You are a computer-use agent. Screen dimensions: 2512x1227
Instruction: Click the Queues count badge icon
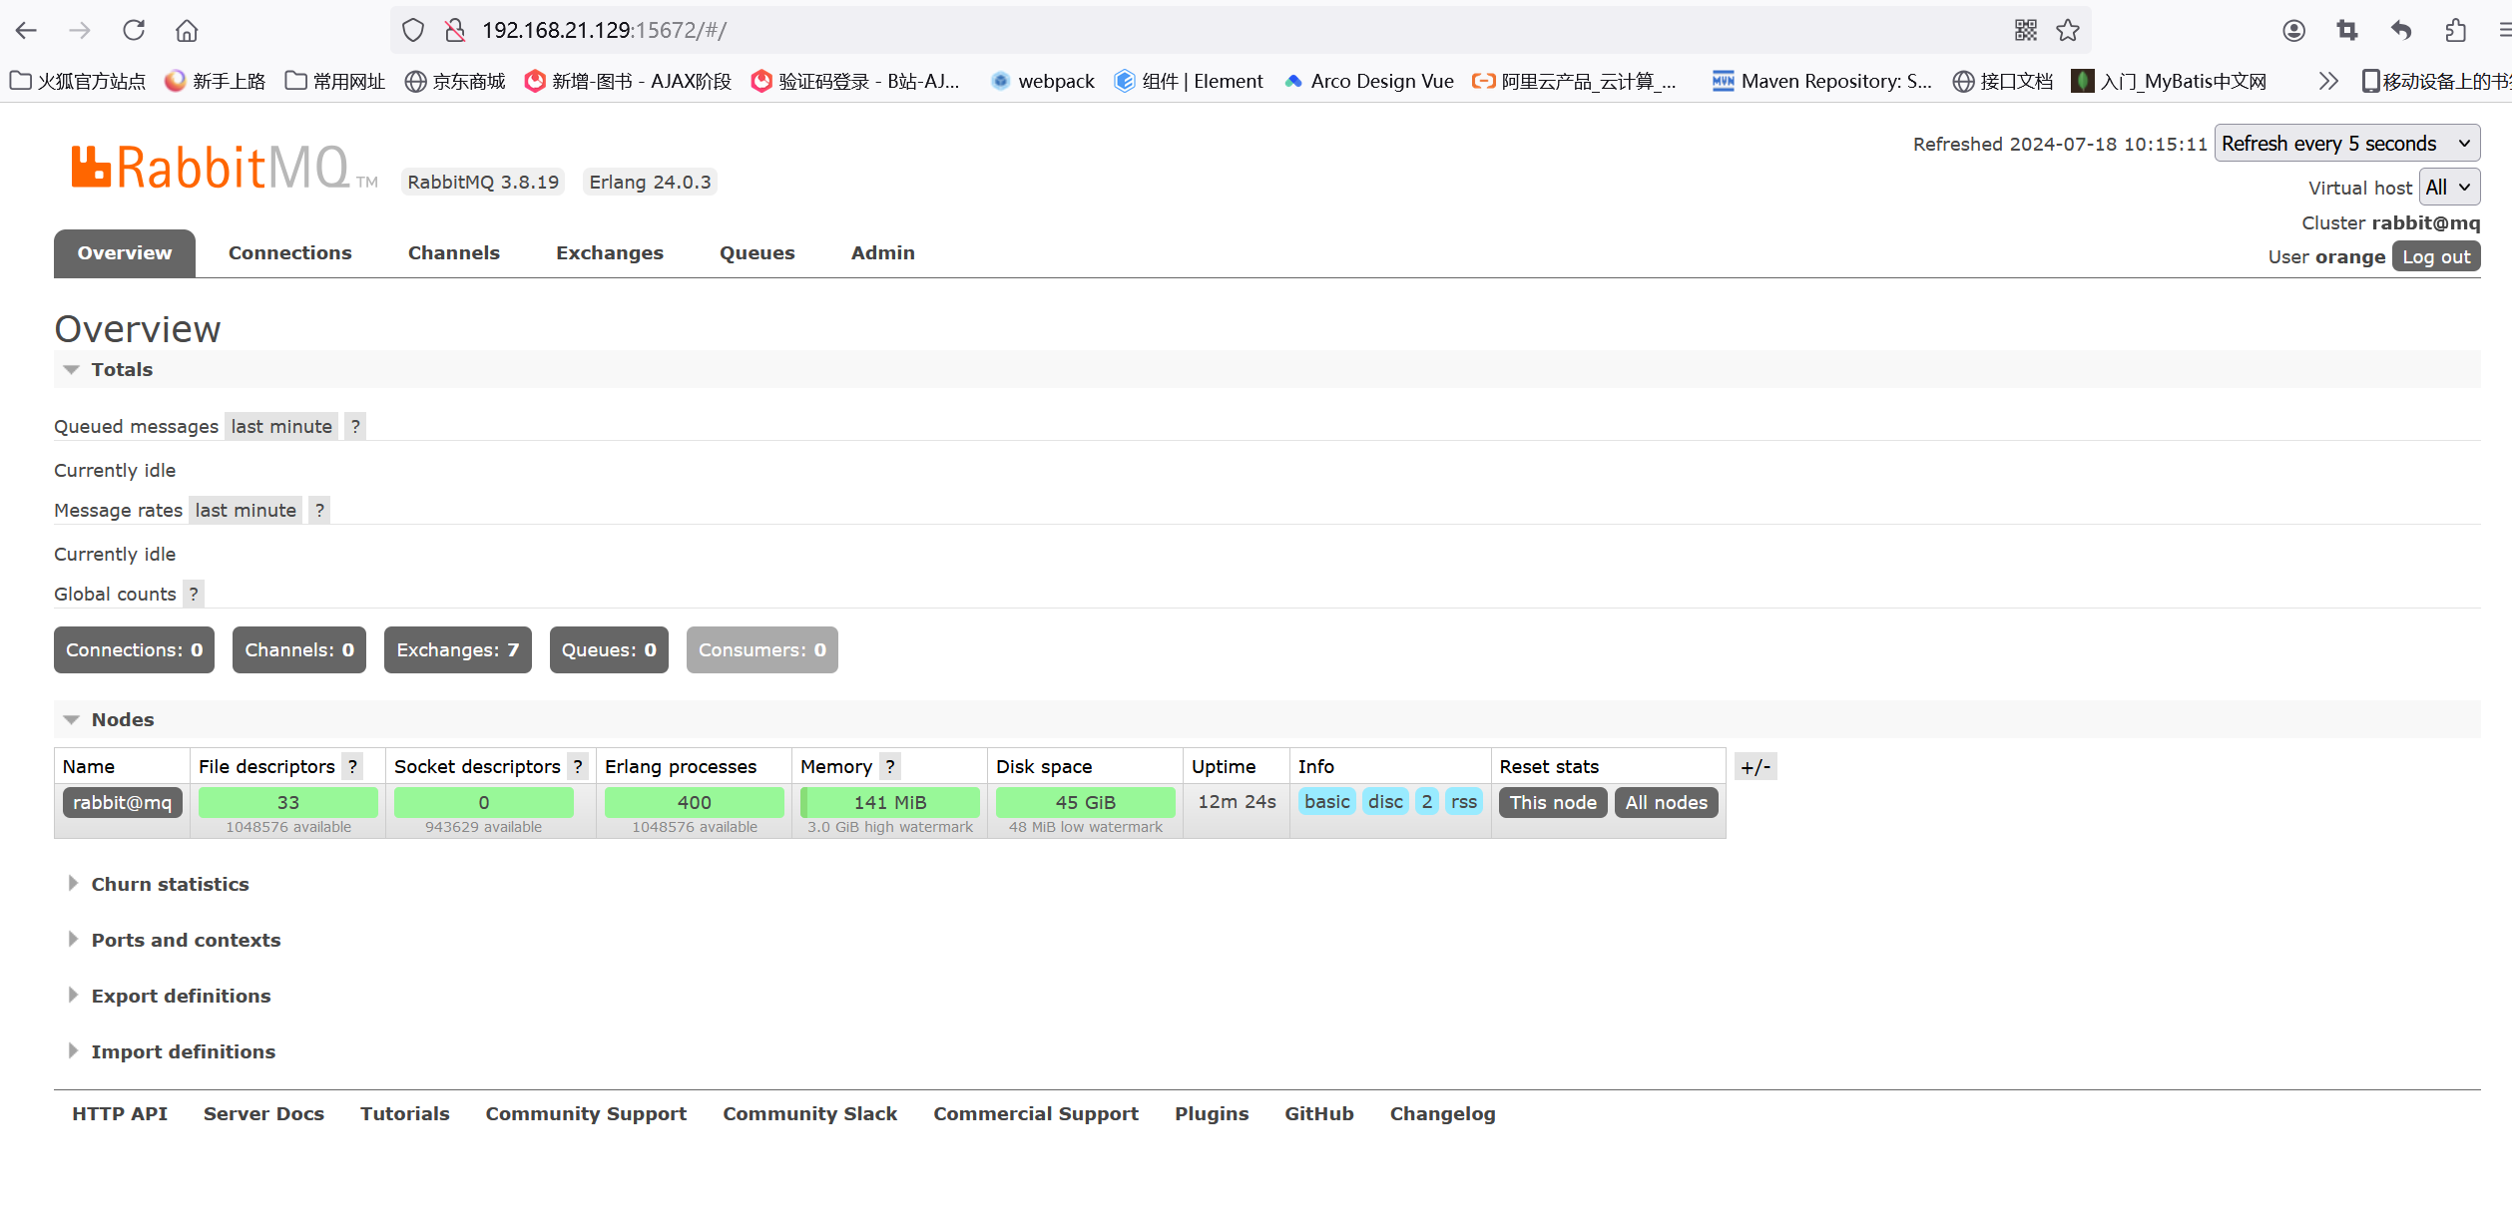609,648
